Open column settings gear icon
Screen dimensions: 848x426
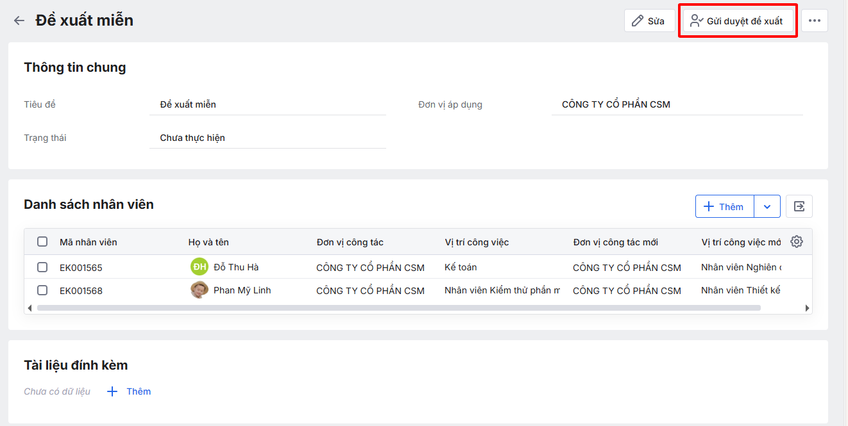coord(797,242)
